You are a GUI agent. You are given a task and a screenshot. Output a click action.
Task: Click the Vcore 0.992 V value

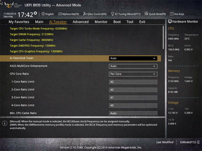pyautogui.click(x=188, y=50)
